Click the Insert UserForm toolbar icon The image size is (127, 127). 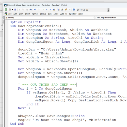click(x=10, y=10)
